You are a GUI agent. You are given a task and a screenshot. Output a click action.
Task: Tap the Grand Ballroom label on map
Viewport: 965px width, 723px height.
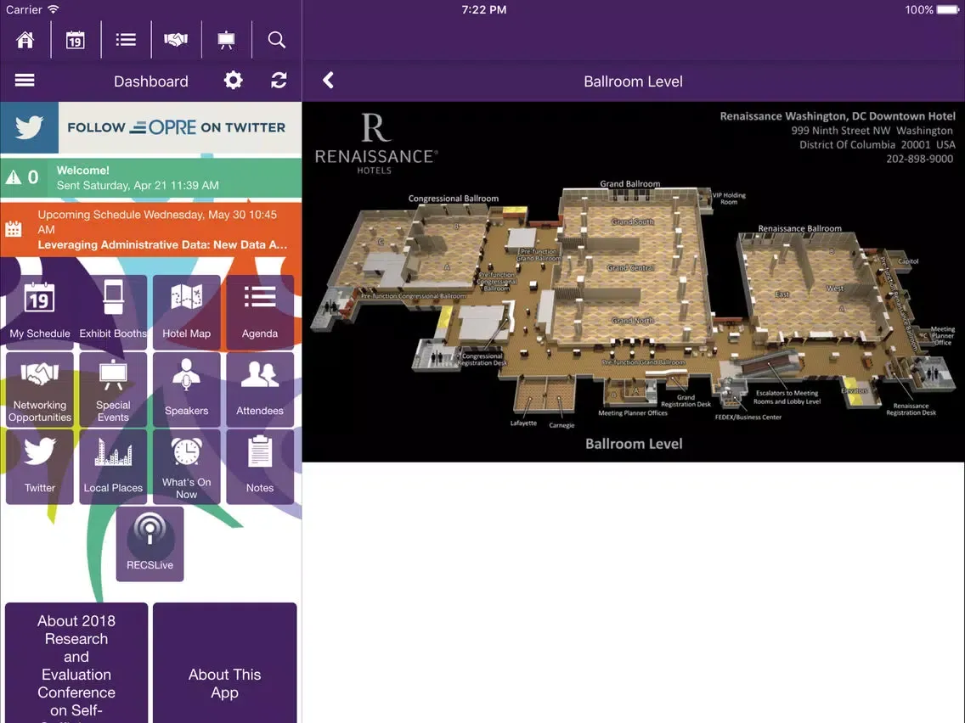point(629,184)
